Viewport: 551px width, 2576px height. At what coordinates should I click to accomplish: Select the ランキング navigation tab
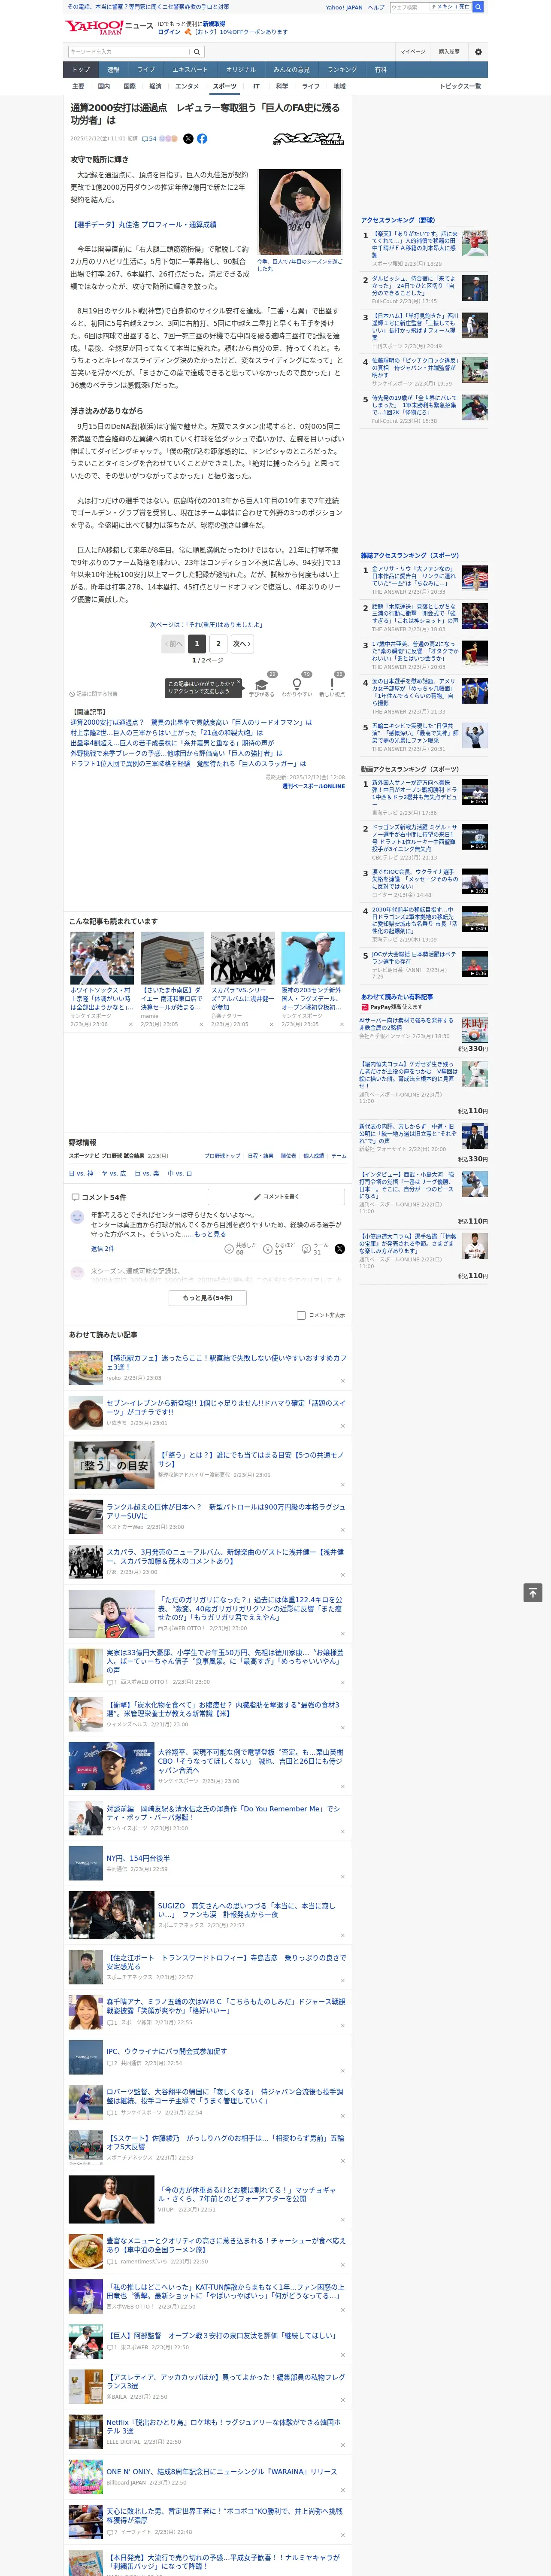tap(342, 70)
